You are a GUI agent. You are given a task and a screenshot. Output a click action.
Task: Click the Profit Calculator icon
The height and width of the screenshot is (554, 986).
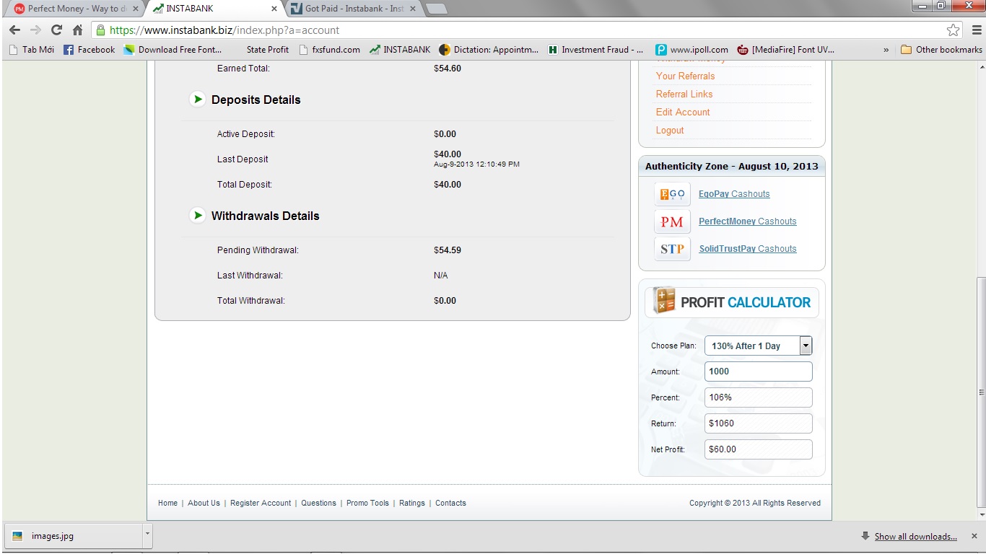(664, 301)
